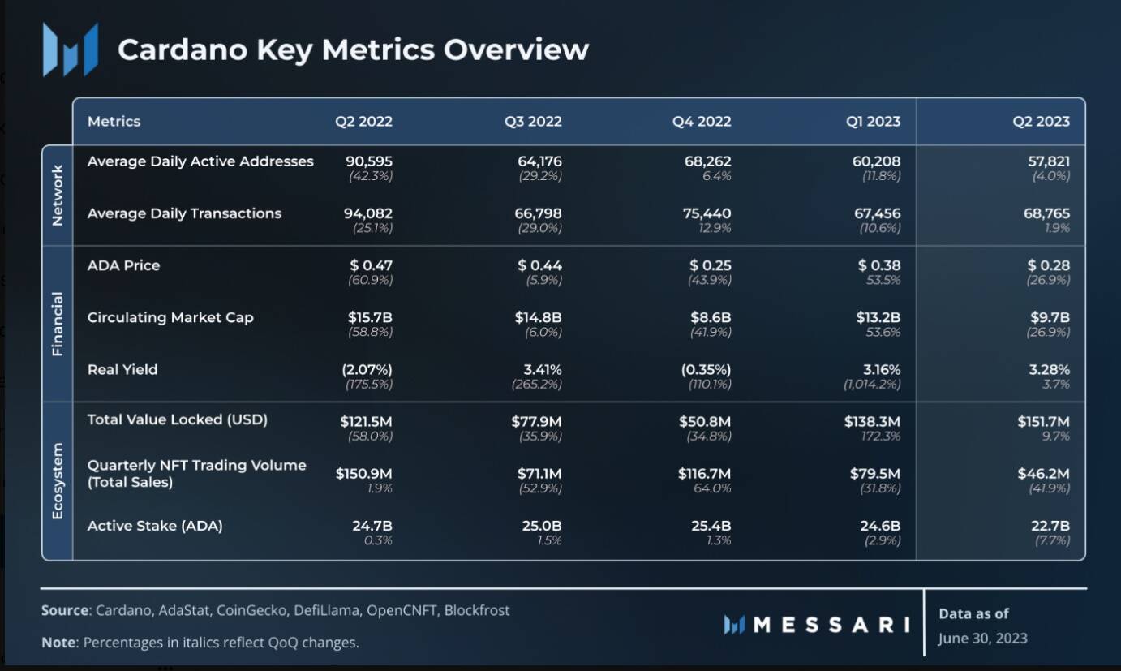The height and width of the screenshot is (671, 1121).
Task: Click the $151.7M total value locked cell
Action: click(1044, 421)
